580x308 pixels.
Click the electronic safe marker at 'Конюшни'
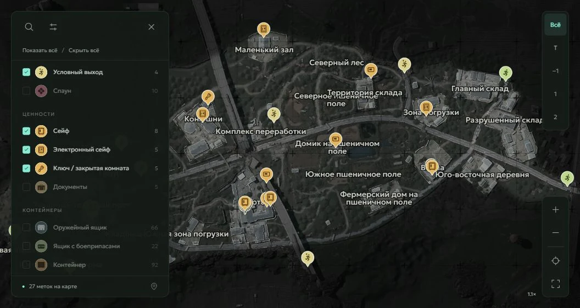coord(202,114)
